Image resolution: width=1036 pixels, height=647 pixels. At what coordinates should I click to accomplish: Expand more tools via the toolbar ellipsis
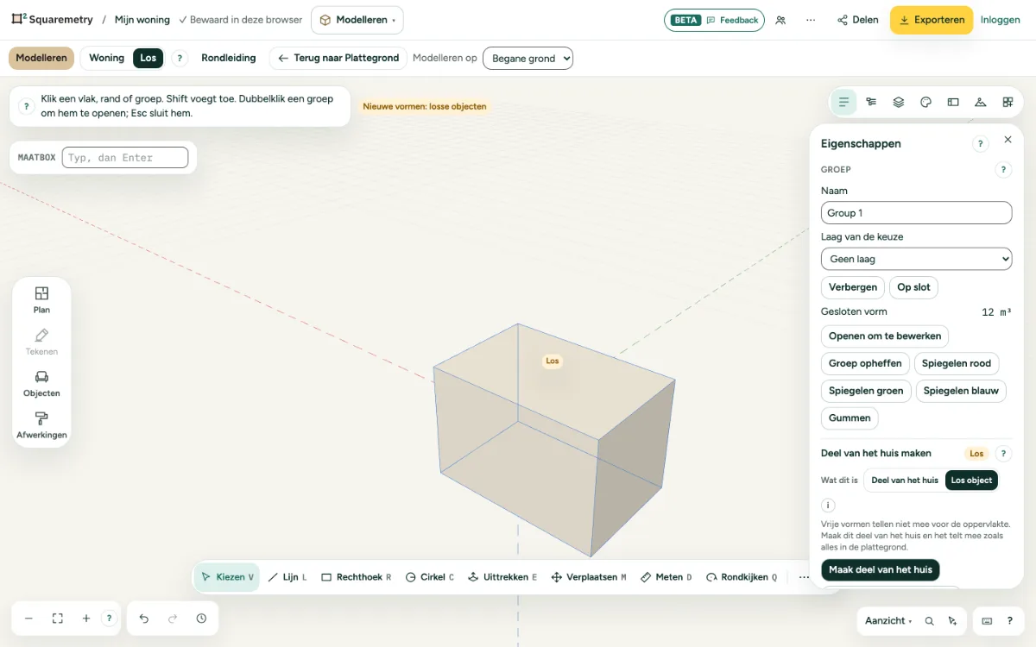[804, 577]
